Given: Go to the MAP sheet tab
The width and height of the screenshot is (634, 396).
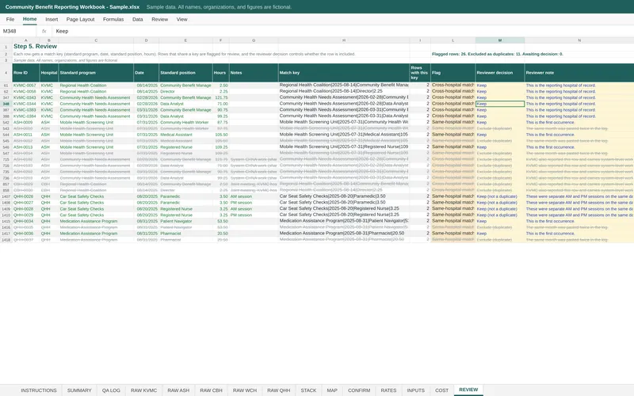Looking at the screenshot, I should (332, 390).
